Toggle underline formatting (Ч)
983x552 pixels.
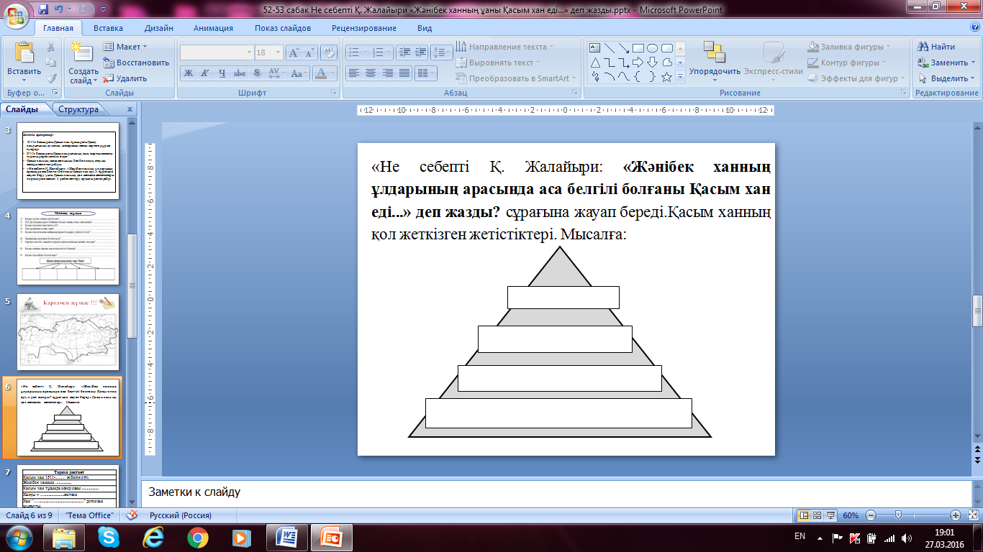tap(222, 73)
